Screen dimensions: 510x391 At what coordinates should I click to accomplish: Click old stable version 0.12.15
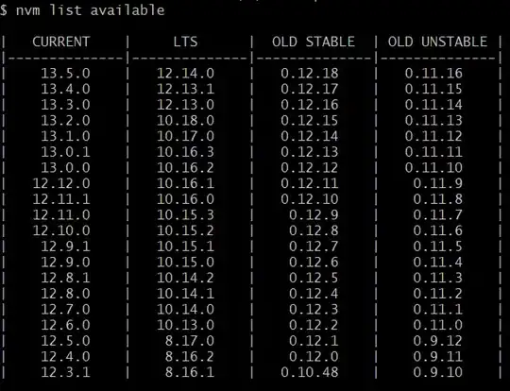pos(310,120)
